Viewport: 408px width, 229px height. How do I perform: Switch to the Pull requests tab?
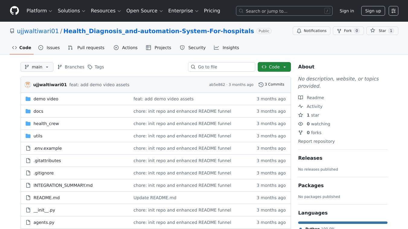pos(86,48)
